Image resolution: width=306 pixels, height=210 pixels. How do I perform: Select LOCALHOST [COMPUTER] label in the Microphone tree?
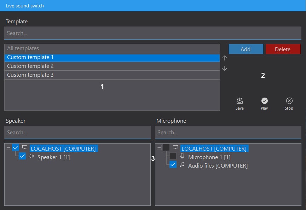pyautogui.click(x=214, y=148)
